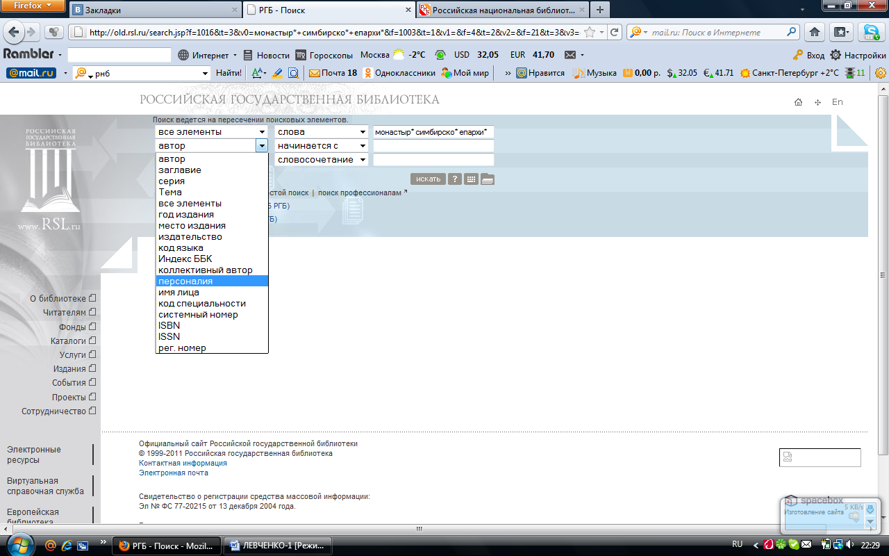Expand the mail.ru search engine dropdown 'рнб'
This screenshot has width=889, height=556.
pyautogui.click(x=205, y=73)
